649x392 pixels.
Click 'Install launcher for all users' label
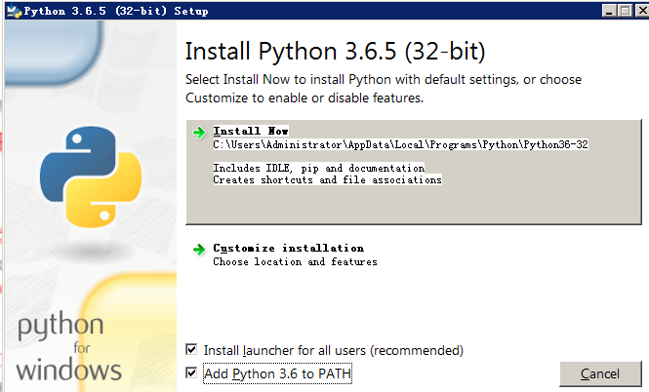pyautogui.click(x=333, y=351)
